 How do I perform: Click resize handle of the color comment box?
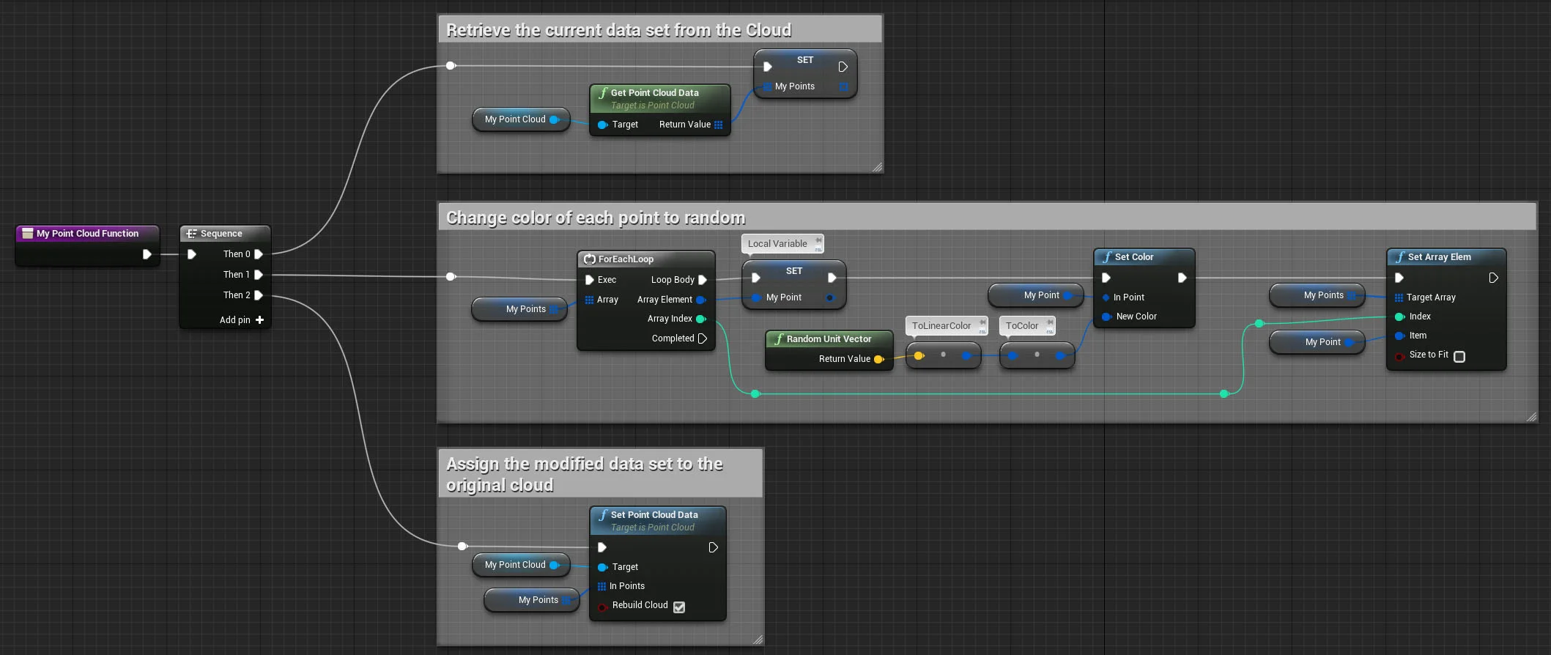pos(1531,416)
